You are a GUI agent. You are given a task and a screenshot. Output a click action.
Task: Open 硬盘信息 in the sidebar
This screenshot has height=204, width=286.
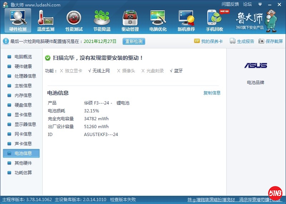(23, 105)
